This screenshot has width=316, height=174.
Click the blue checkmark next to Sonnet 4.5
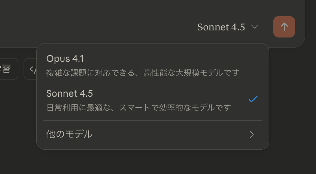pos(253,99)
